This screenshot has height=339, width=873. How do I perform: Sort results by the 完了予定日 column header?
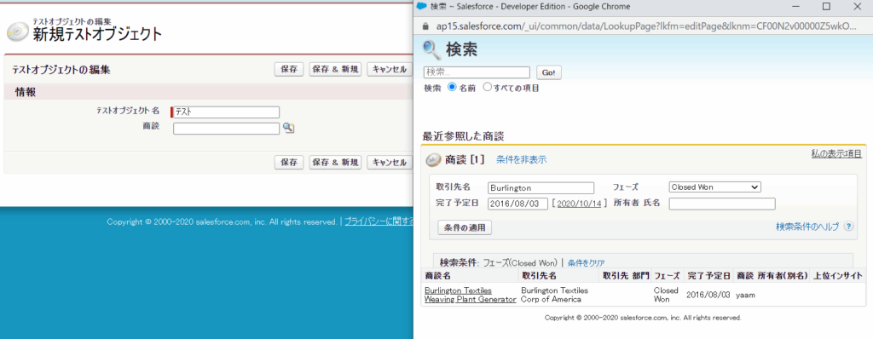[708, 275]
